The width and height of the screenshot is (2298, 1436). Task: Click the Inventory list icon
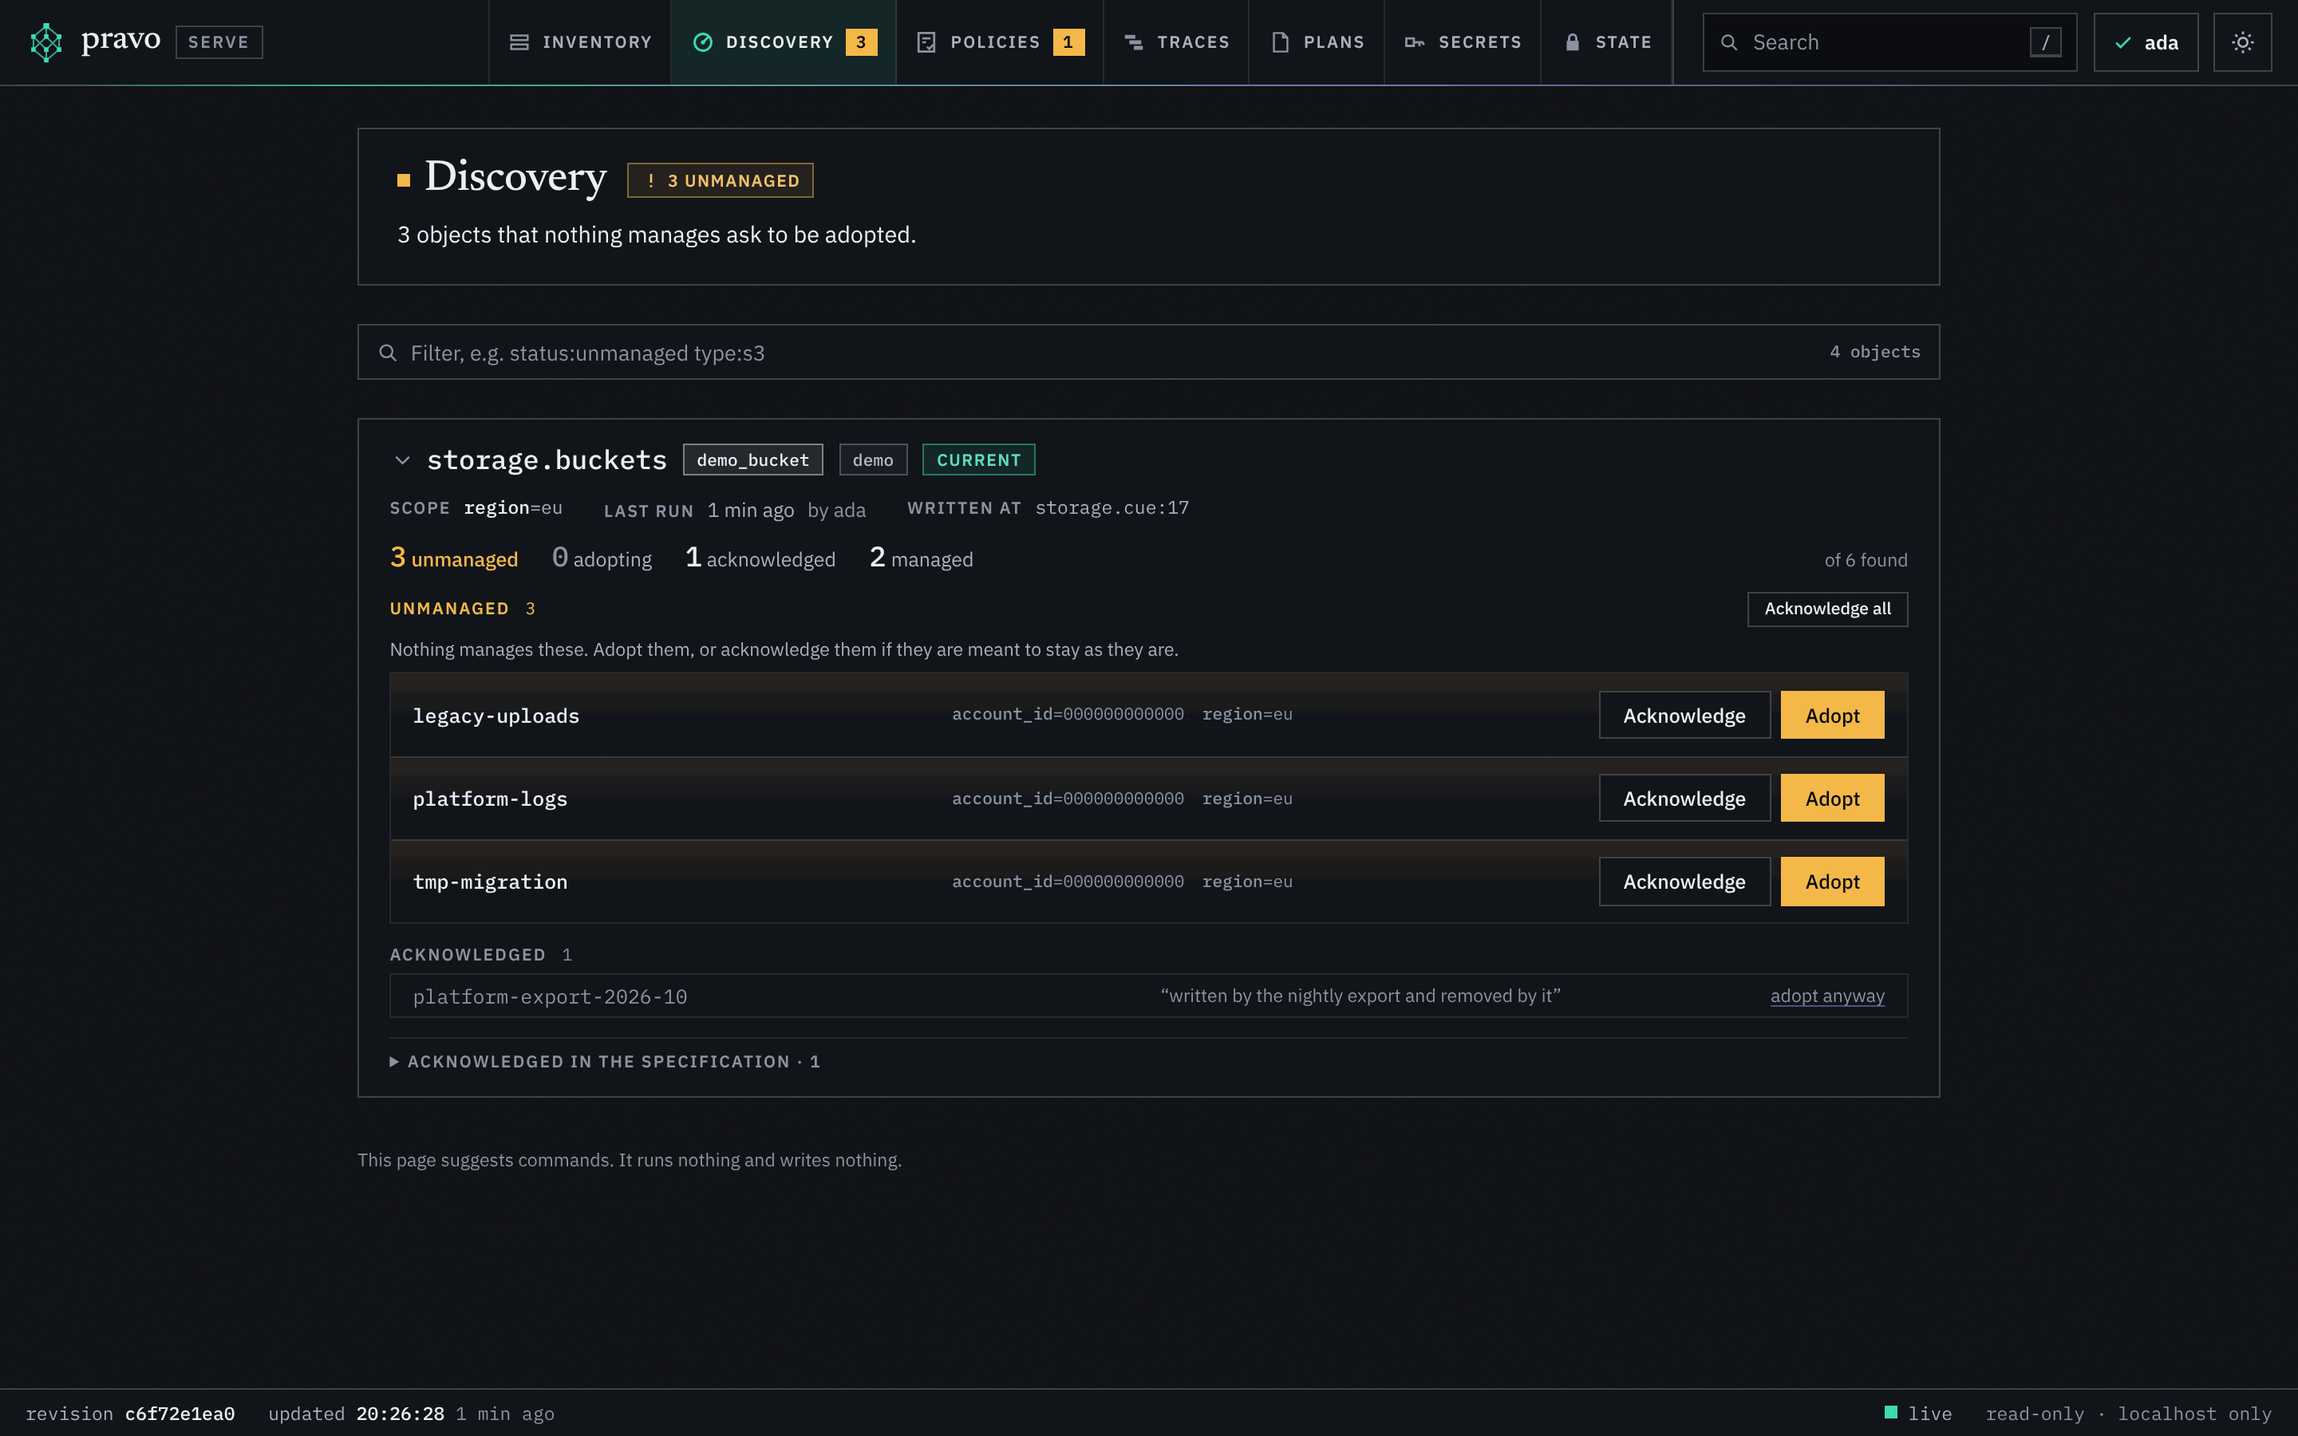pyautogui.click(x=519, y=41)
